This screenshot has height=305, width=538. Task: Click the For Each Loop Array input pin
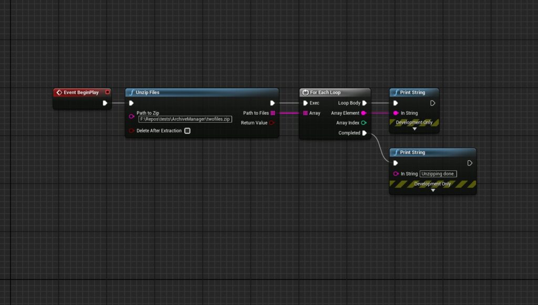point(305,113)
